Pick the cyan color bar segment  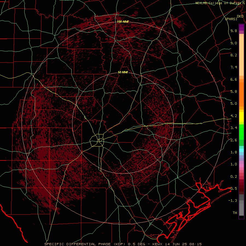click(x=241, y=150)
